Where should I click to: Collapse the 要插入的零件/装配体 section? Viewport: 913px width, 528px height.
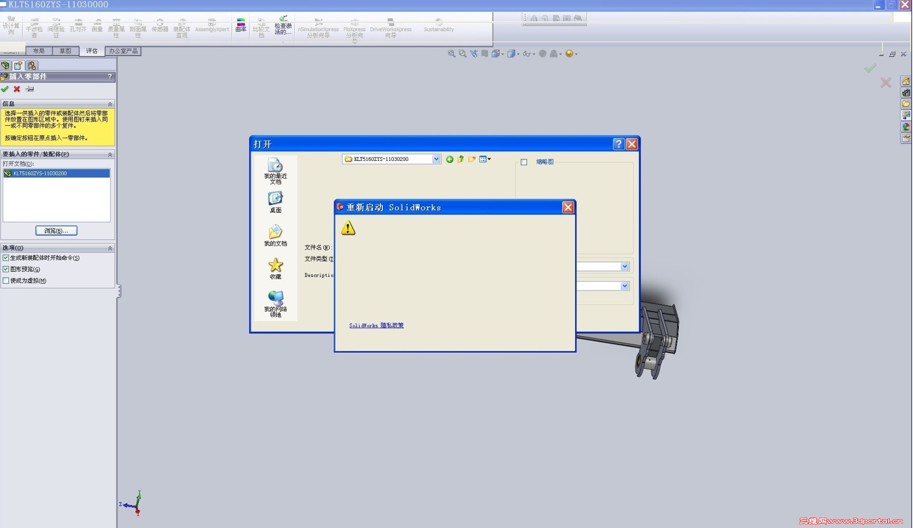pyautogui.click(x=110, y=154)
